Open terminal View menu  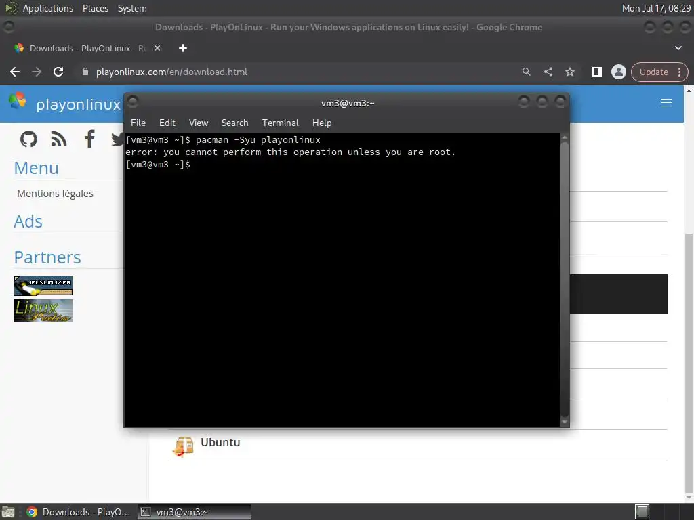coord(199,123)
